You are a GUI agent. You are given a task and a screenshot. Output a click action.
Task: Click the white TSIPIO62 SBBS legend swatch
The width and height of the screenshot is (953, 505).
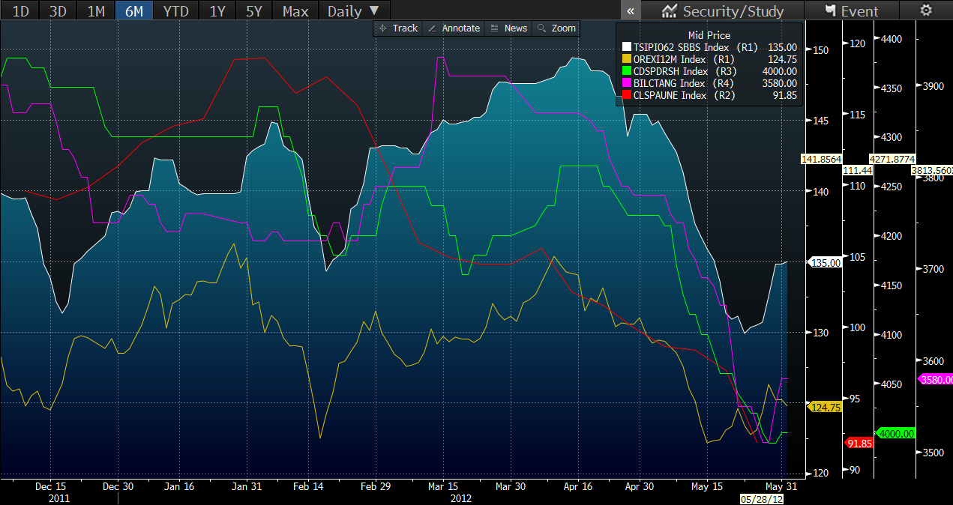click(x=627, y=46)
